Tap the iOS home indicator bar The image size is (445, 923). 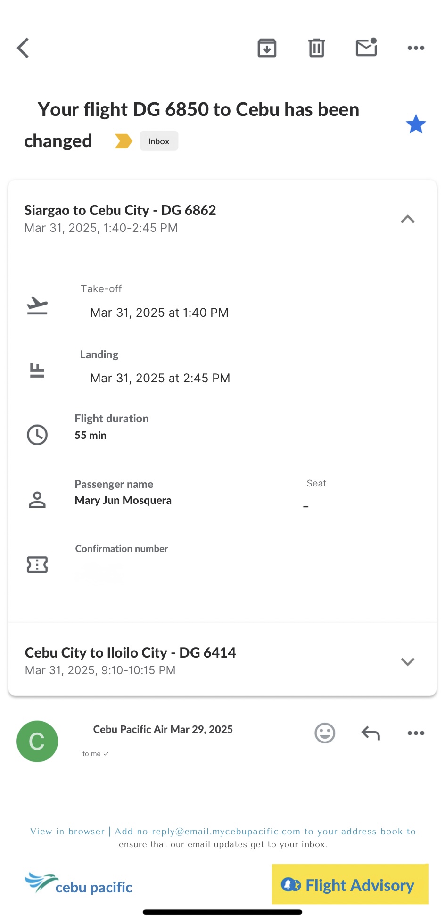[222, 912]
